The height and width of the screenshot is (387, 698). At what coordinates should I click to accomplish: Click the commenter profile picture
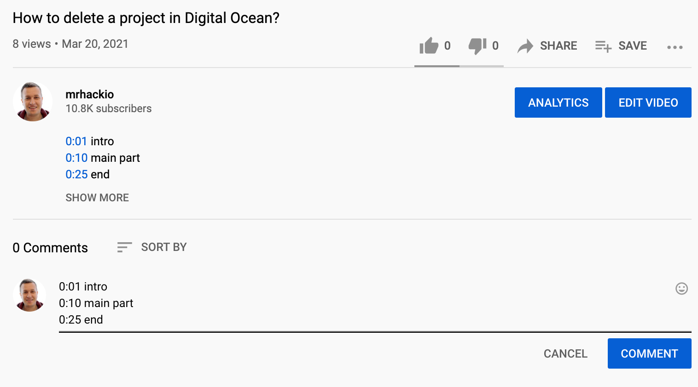tap(30, 295)
